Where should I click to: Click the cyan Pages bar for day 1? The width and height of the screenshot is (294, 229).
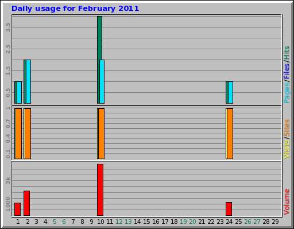tap(20, 93)
